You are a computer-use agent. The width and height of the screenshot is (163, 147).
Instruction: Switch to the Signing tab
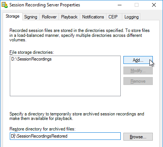31,17
